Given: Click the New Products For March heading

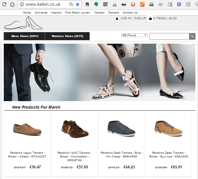Looking at the screenshot, I should point(36,107).
